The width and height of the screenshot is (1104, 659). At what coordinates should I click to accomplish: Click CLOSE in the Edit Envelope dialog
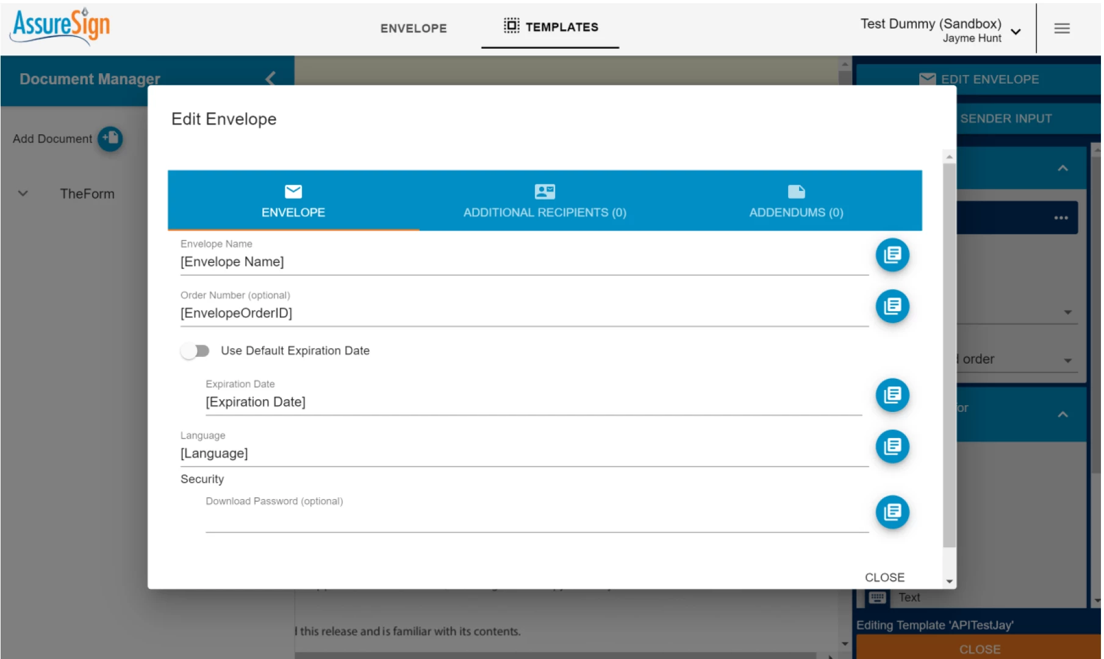click(884, 577)
